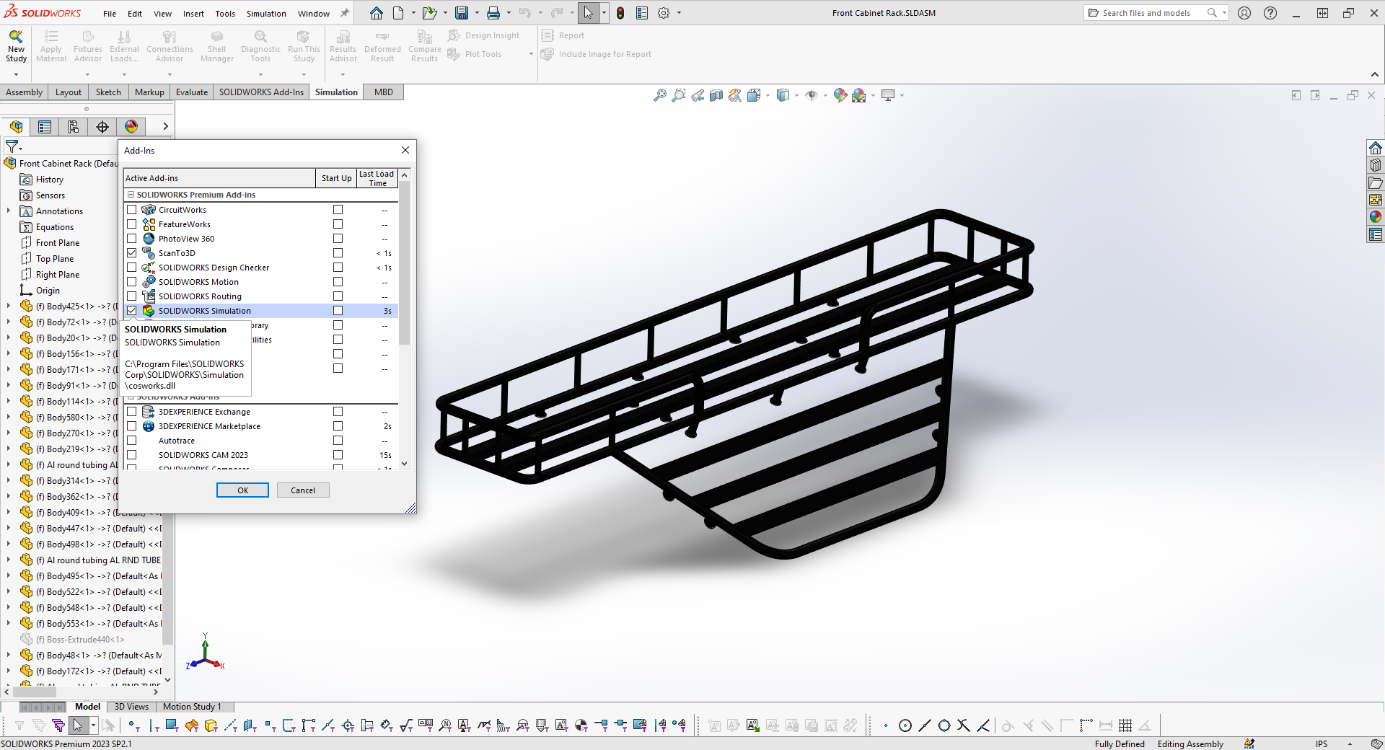
Task: Open the Appearances and Scenes pane
Action: click(x=1375, y=216)
